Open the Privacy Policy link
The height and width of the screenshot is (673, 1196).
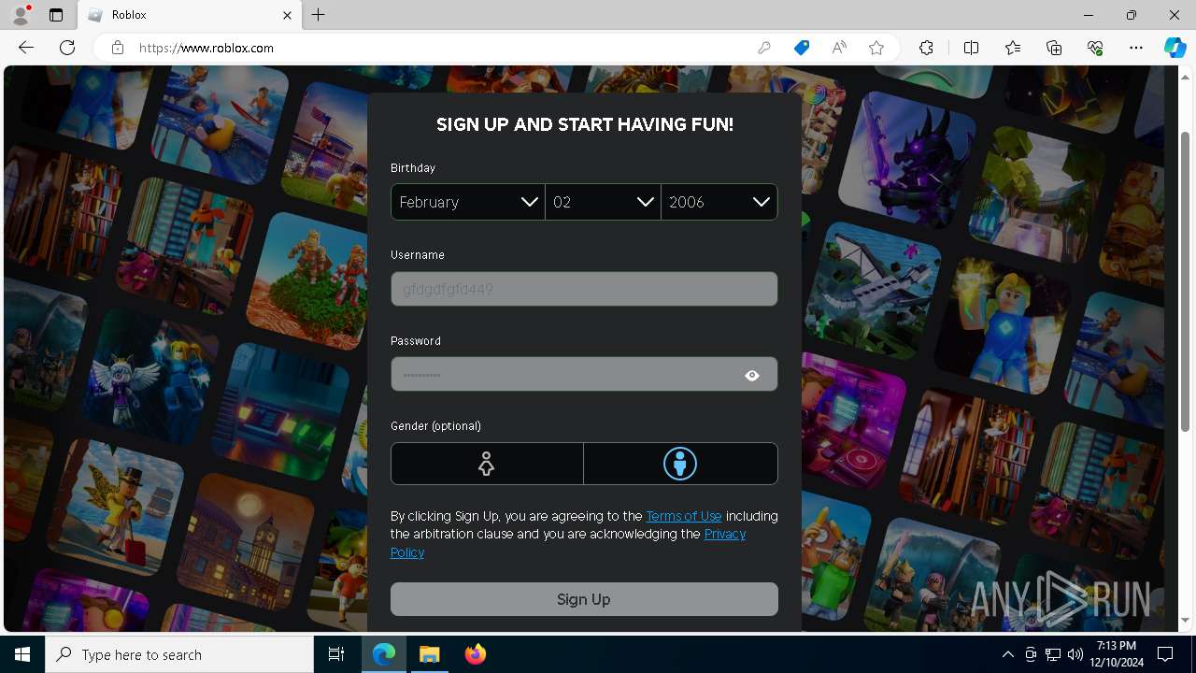[x=568, y=543]
